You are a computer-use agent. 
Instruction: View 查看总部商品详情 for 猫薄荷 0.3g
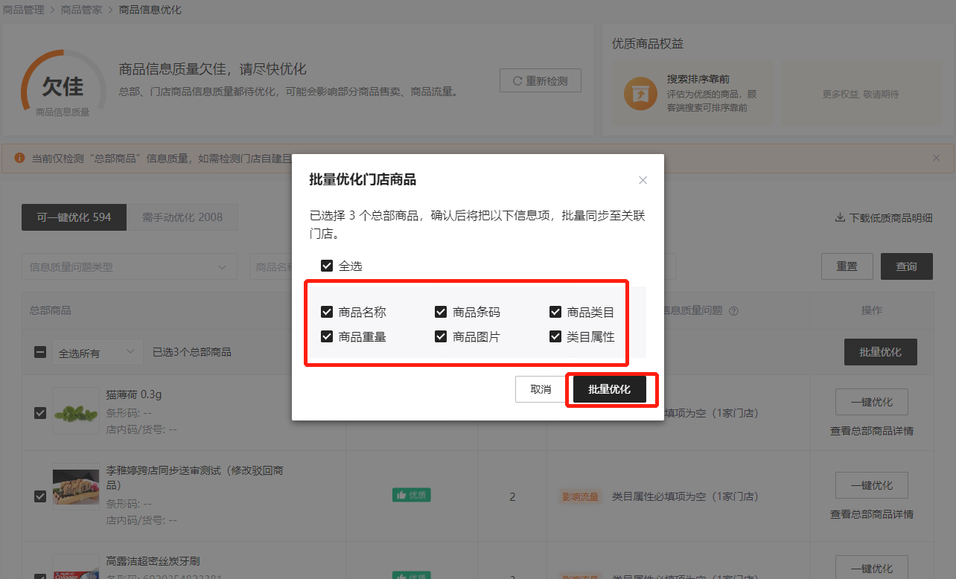tap(872, 431)
